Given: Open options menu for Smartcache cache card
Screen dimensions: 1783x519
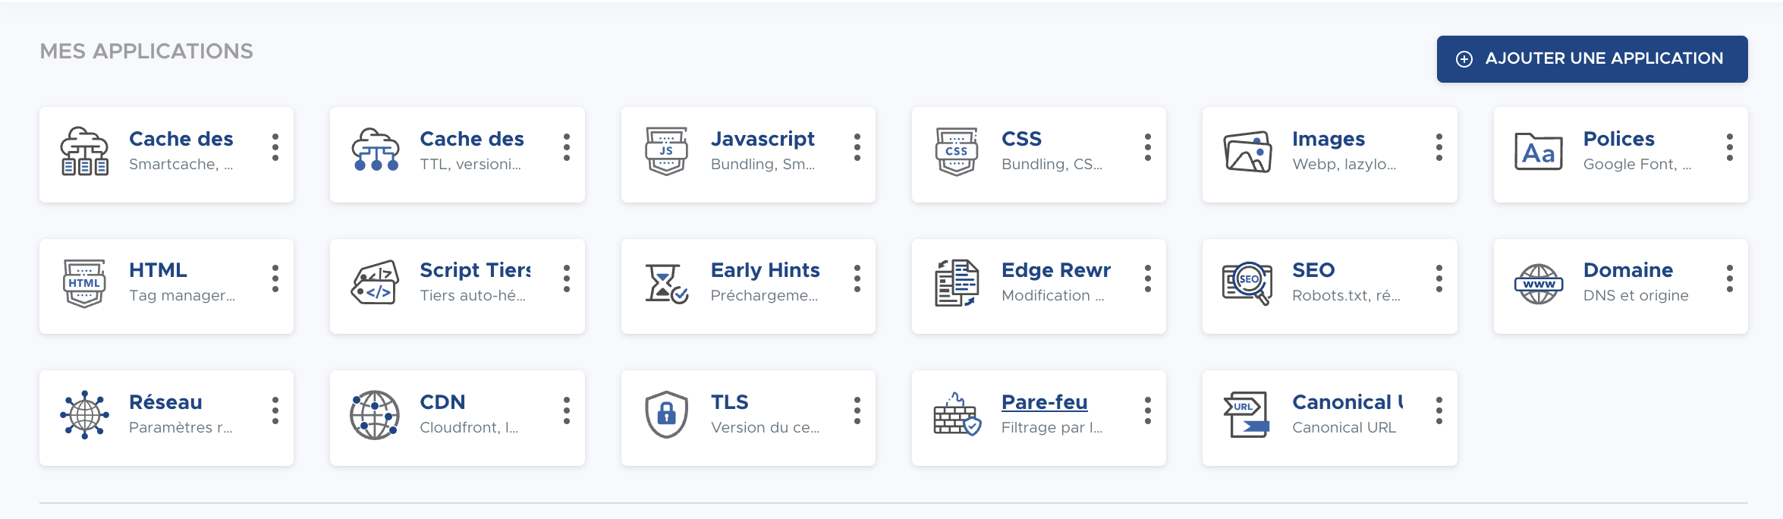Looking at the screenshot, I should point(275,147).
